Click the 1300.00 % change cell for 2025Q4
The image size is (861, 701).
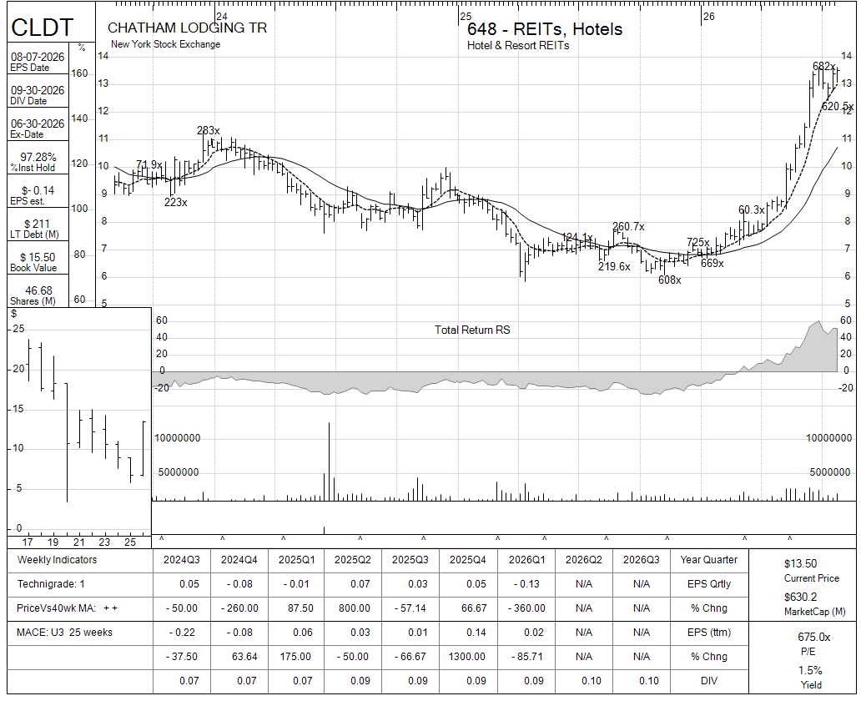466,657
